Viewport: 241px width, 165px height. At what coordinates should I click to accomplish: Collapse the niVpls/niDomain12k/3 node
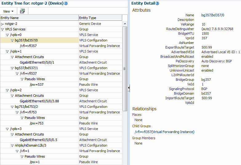(12, 145)
